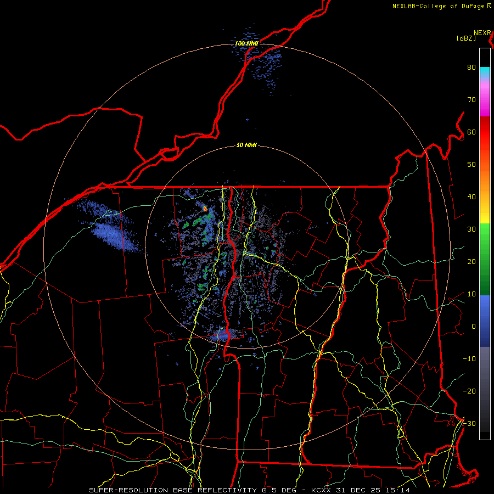Click the red segment of the color bar
The width and height of the screenshot is (494, 494).
(x=485, y=132)
